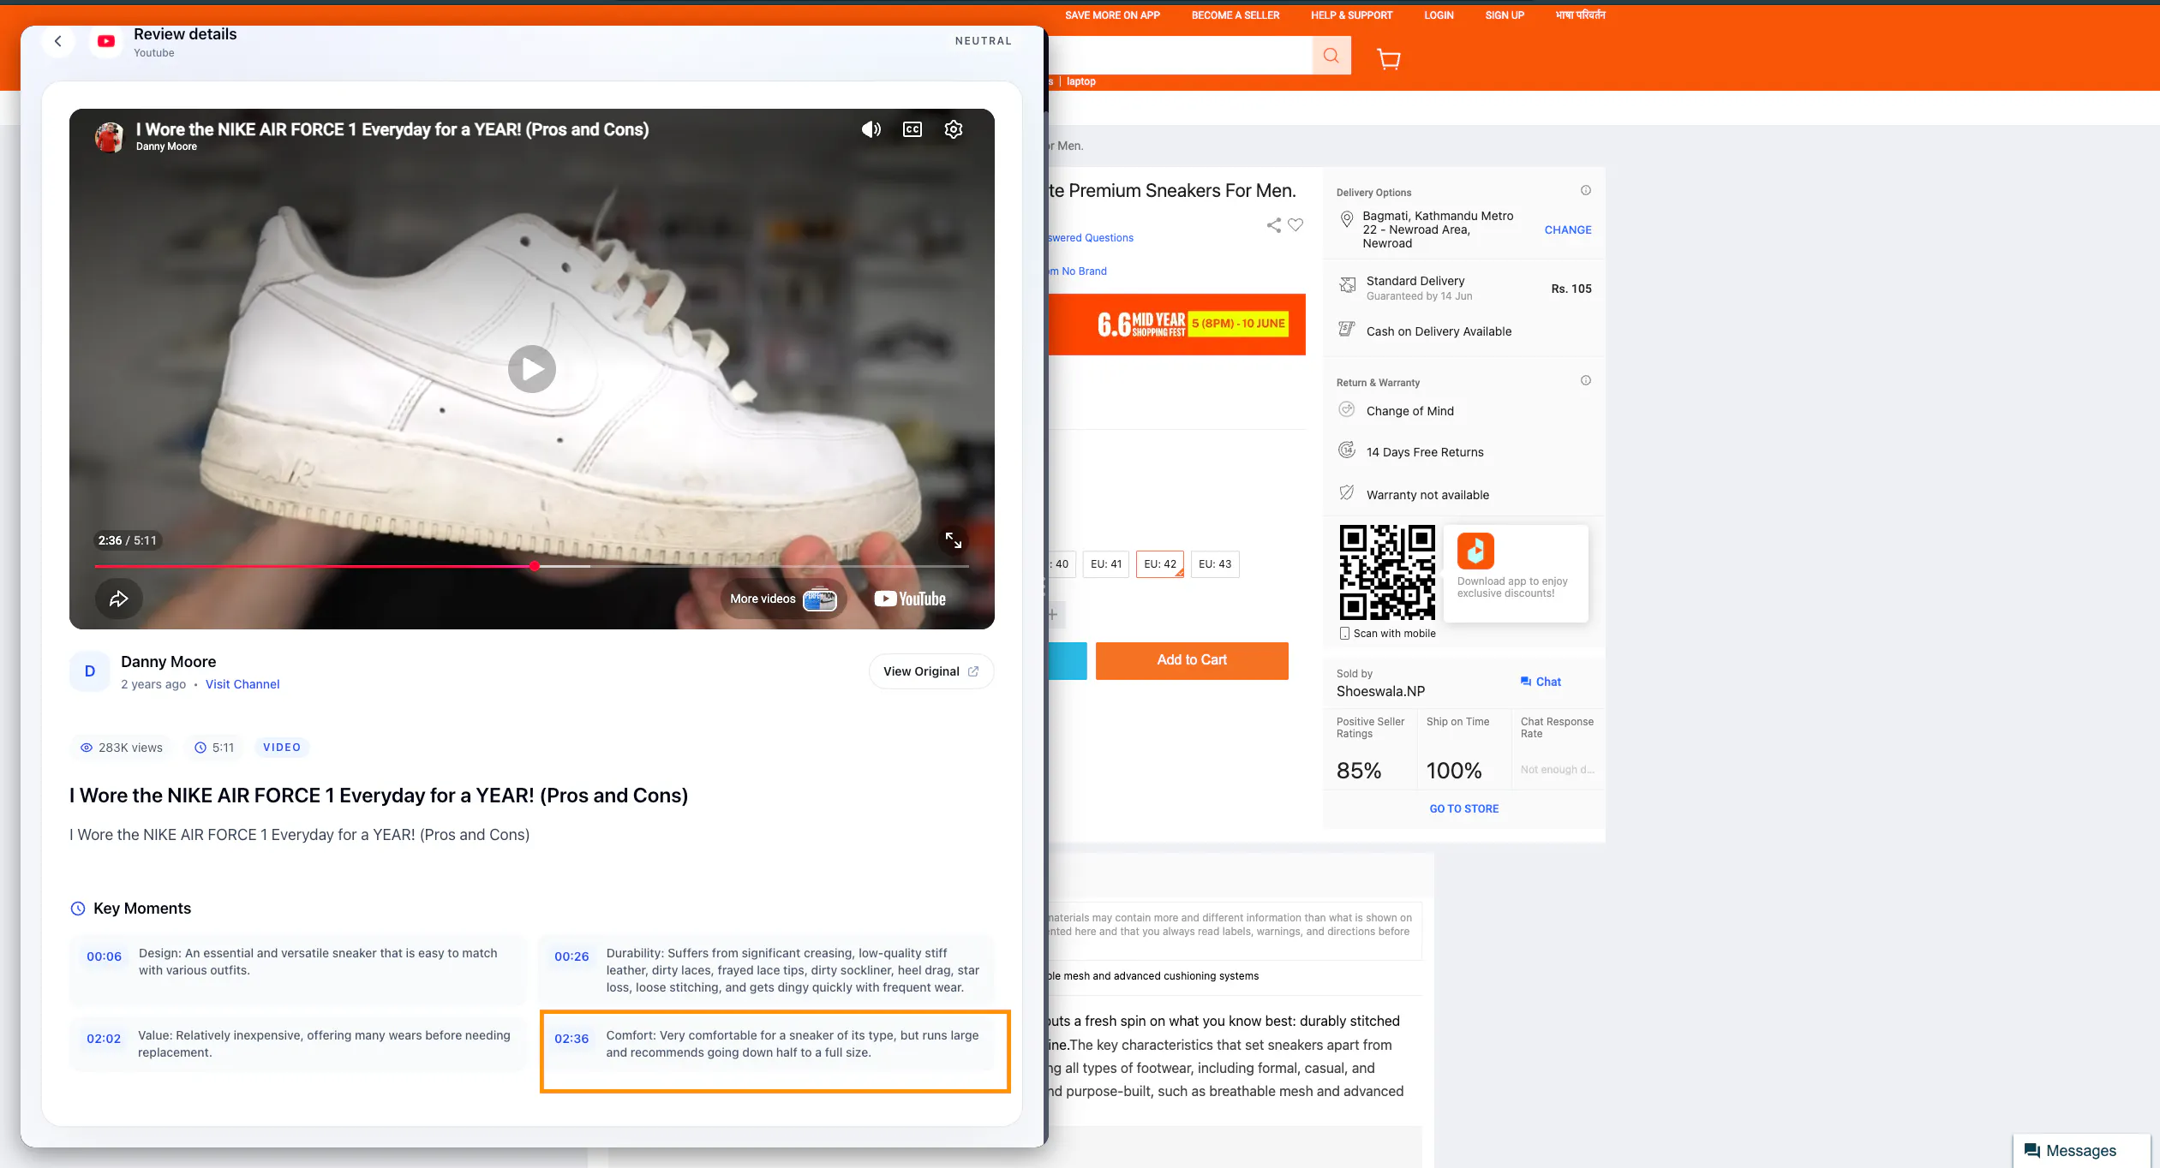Viewport: 2160px width, 1168px height.
Task: Click the 14 Days Free Returns icon
Action: pos(1347,450)
